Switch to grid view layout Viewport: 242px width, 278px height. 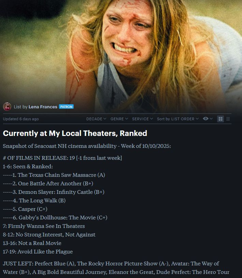(x=221, y=119)
